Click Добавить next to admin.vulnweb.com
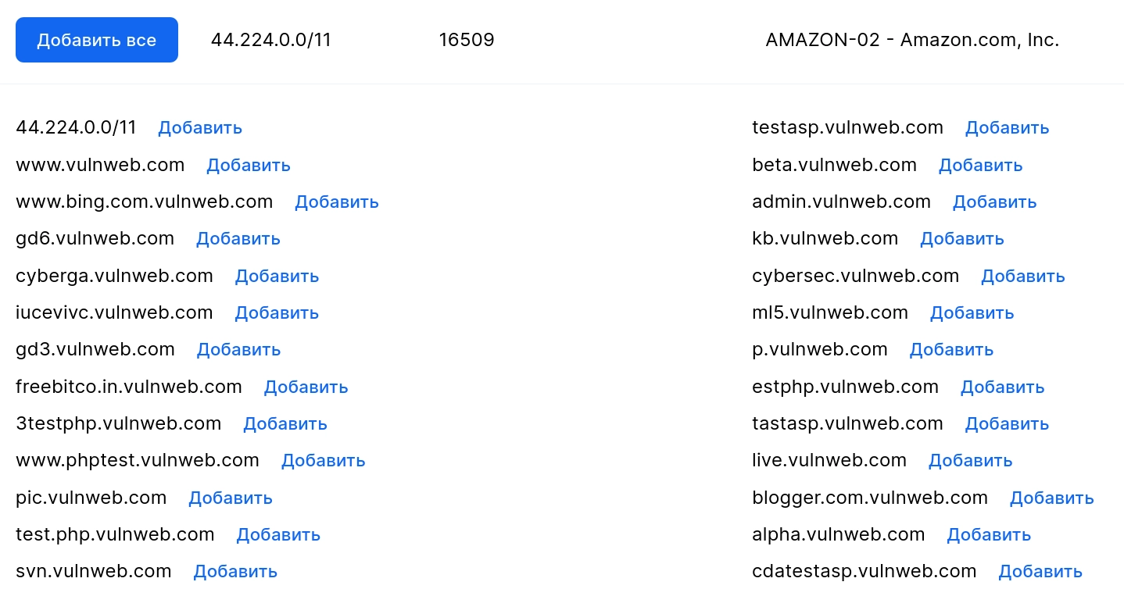This screenshot has width=1124, height=589. pos(994,202)
